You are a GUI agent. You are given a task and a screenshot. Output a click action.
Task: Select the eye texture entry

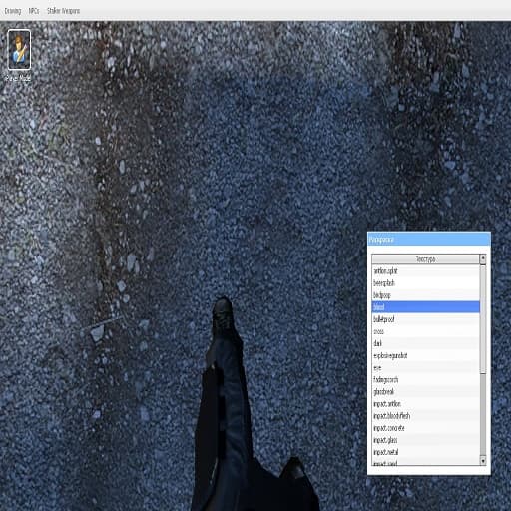[x=425, y=367]
